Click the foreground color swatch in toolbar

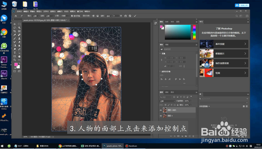coord(16,65)
